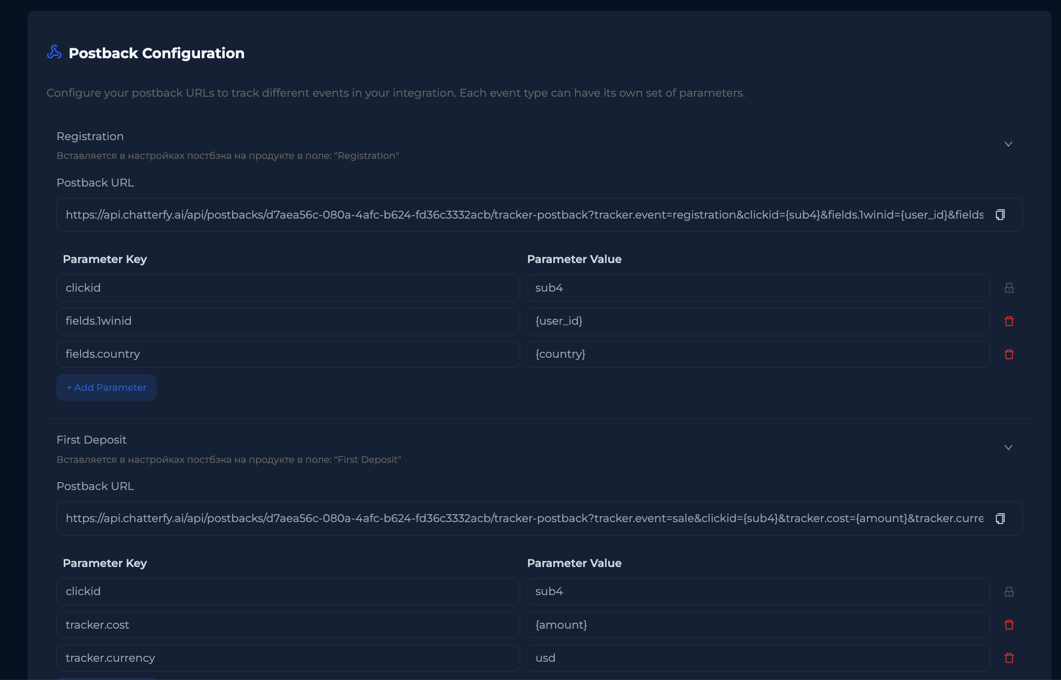The width and height of the screenshot is (1061, 680).
Task: Click lock icon on Registration clickid row
Action: pos(1009,288)
